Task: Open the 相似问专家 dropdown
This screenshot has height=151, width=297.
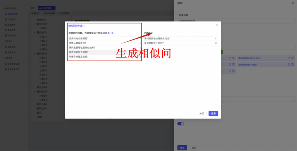Action: click(x=77, y=26)
